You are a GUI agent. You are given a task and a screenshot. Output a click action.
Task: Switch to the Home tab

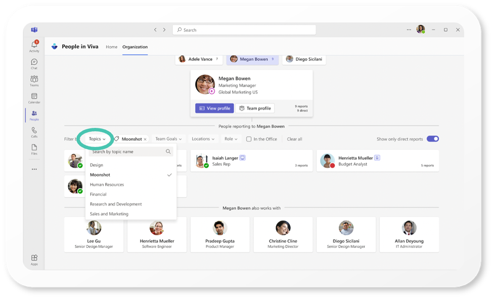111,46
